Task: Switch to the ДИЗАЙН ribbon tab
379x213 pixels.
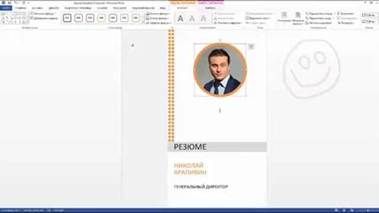Action: (x=54, y=8)
